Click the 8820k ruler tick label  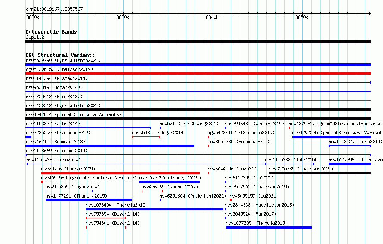(x=33, y=17)
